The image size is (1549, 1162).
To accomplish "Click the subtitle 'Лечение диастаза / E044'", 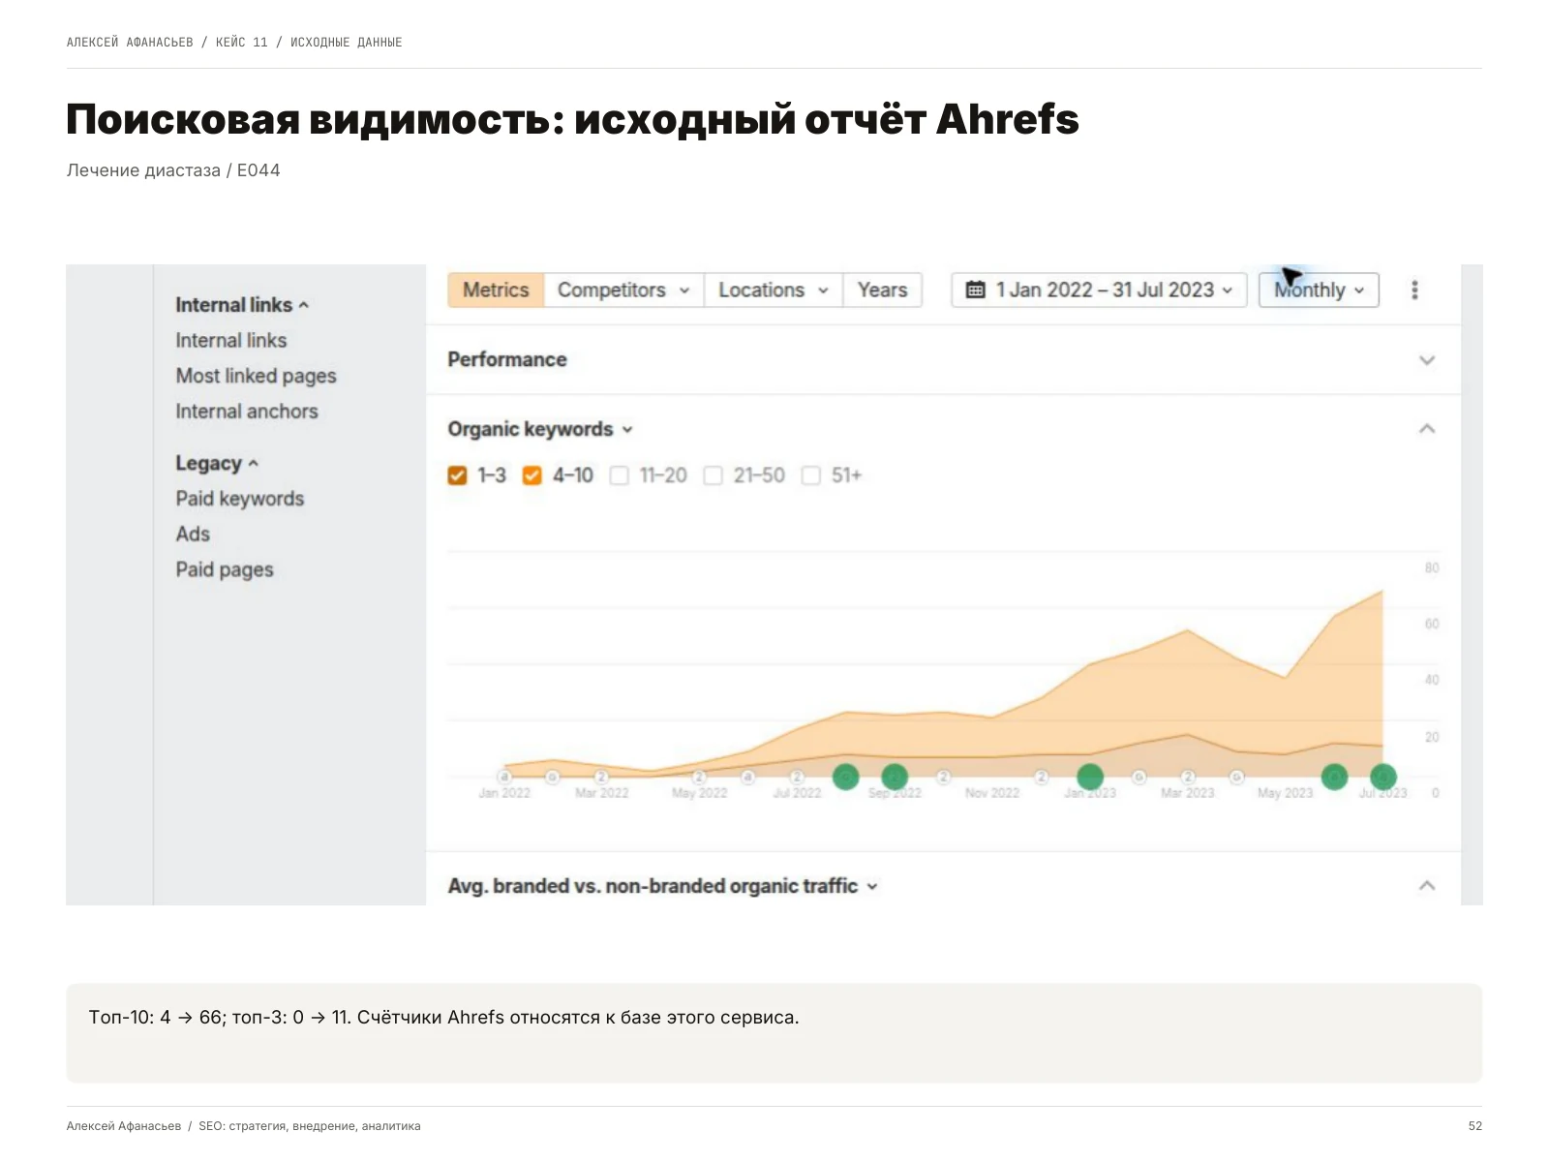I will 173,170.
